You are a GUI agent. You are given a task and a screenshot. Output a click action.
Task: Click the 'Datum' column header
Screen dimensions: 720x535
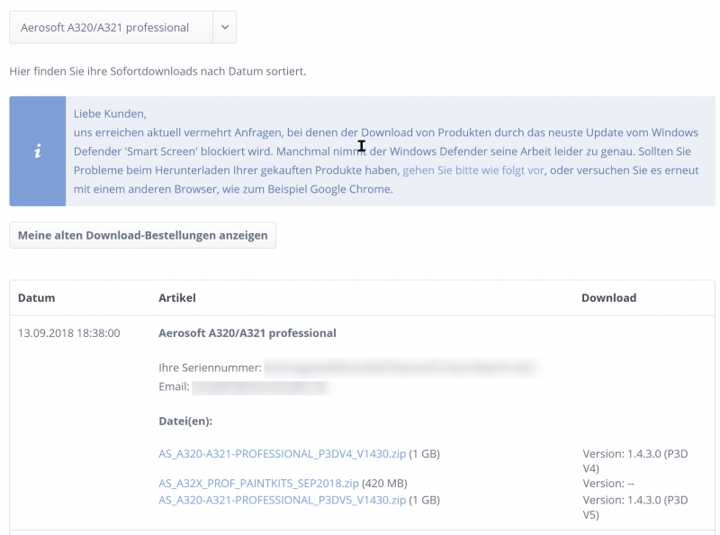pyautogui.click(x=37, y=298)
